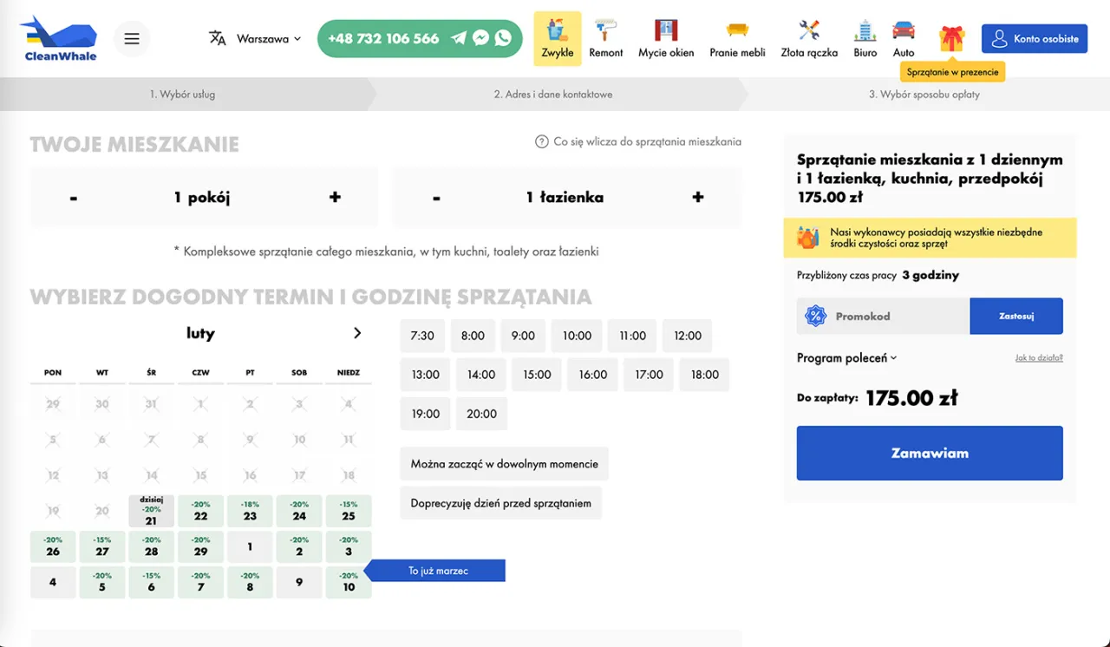The image size is (1110, 647).
Task: Go to step 1 Wybór usług
Action: tap(182, 95)
